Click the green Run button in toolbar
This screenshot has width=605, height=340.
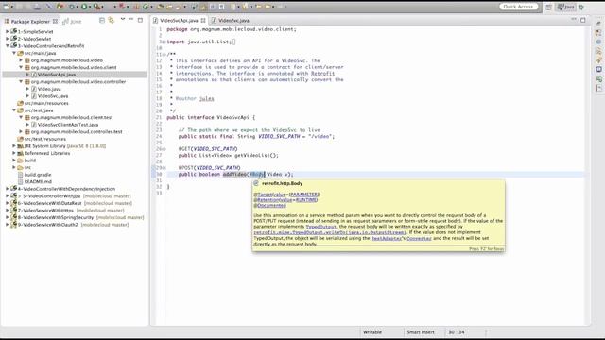point(84,7)
